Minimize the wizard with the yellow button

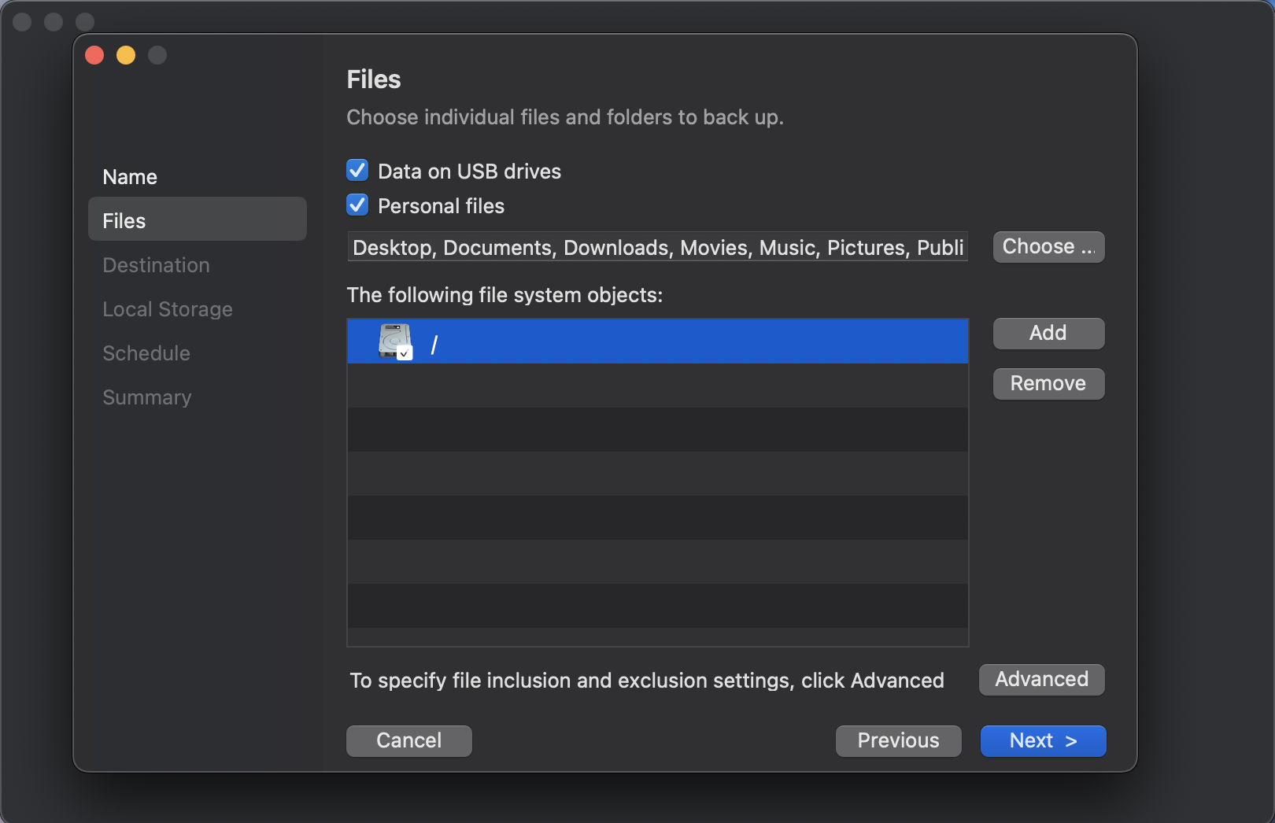126,55
